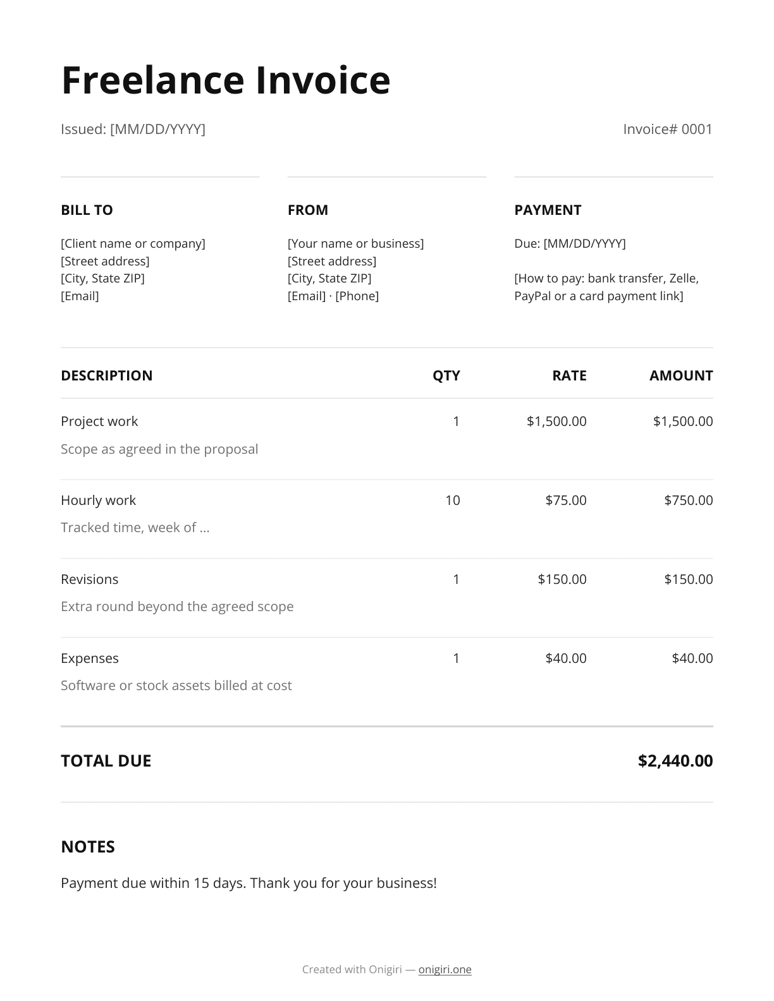Click the Hourly work quantity 10
Image resolution: width=774 pixels, height=1001 pixels.
pos(453,500)
